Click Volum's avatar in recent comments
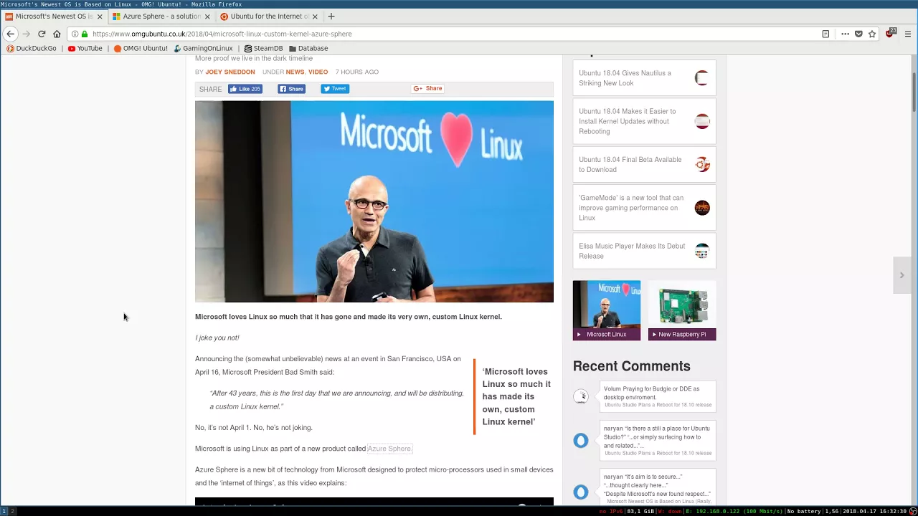918x516 pixels. click(581, 396)
